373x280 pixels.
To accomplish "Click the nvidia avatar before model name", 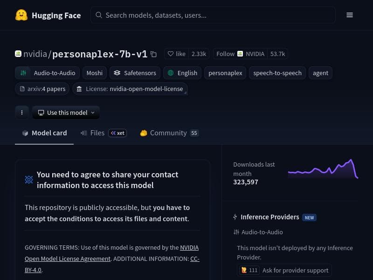I will tap(18, 54).
